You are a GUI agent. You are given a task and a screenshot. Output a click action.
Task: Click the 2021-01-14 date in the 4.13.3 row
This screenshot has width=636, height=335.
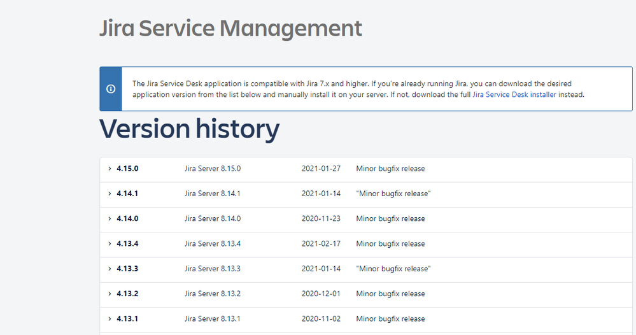(321, 269)
